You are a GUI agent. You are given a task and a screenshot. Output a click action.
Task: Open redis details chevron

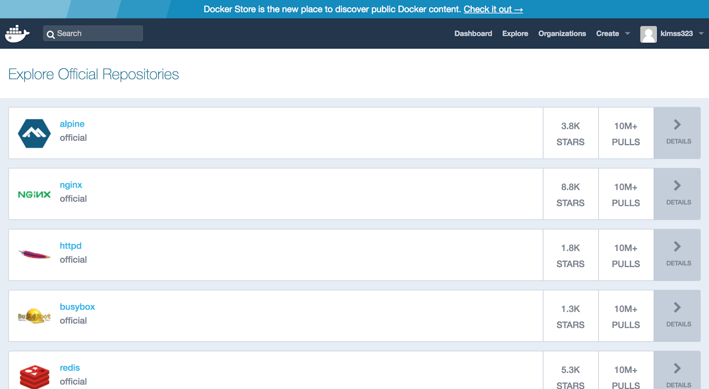[677, 368]
